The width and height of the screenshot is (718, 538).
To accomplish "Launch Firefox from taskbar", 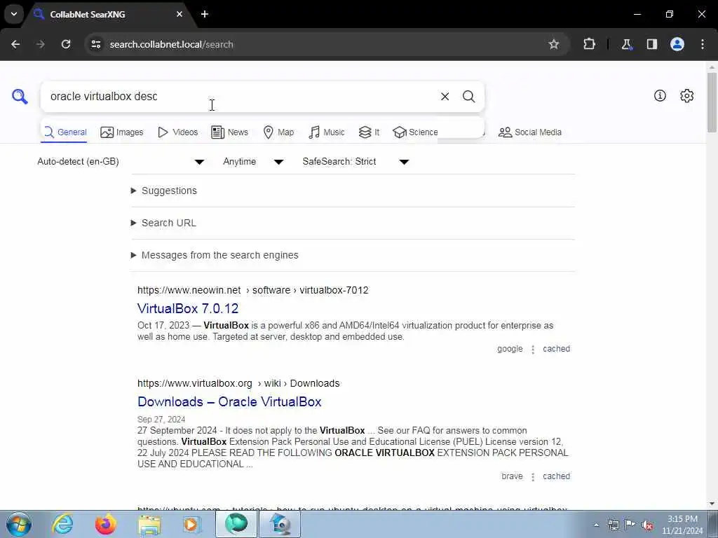I will [105, 524].
